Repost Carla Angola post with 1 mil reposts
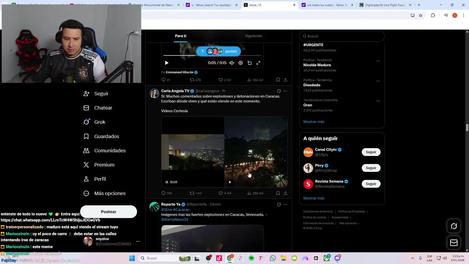Image resolution: width=469 pixels, height=264 pixels. 196,193
